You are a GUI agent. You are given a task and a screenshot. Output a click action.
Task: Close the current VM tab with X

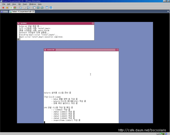168,11
